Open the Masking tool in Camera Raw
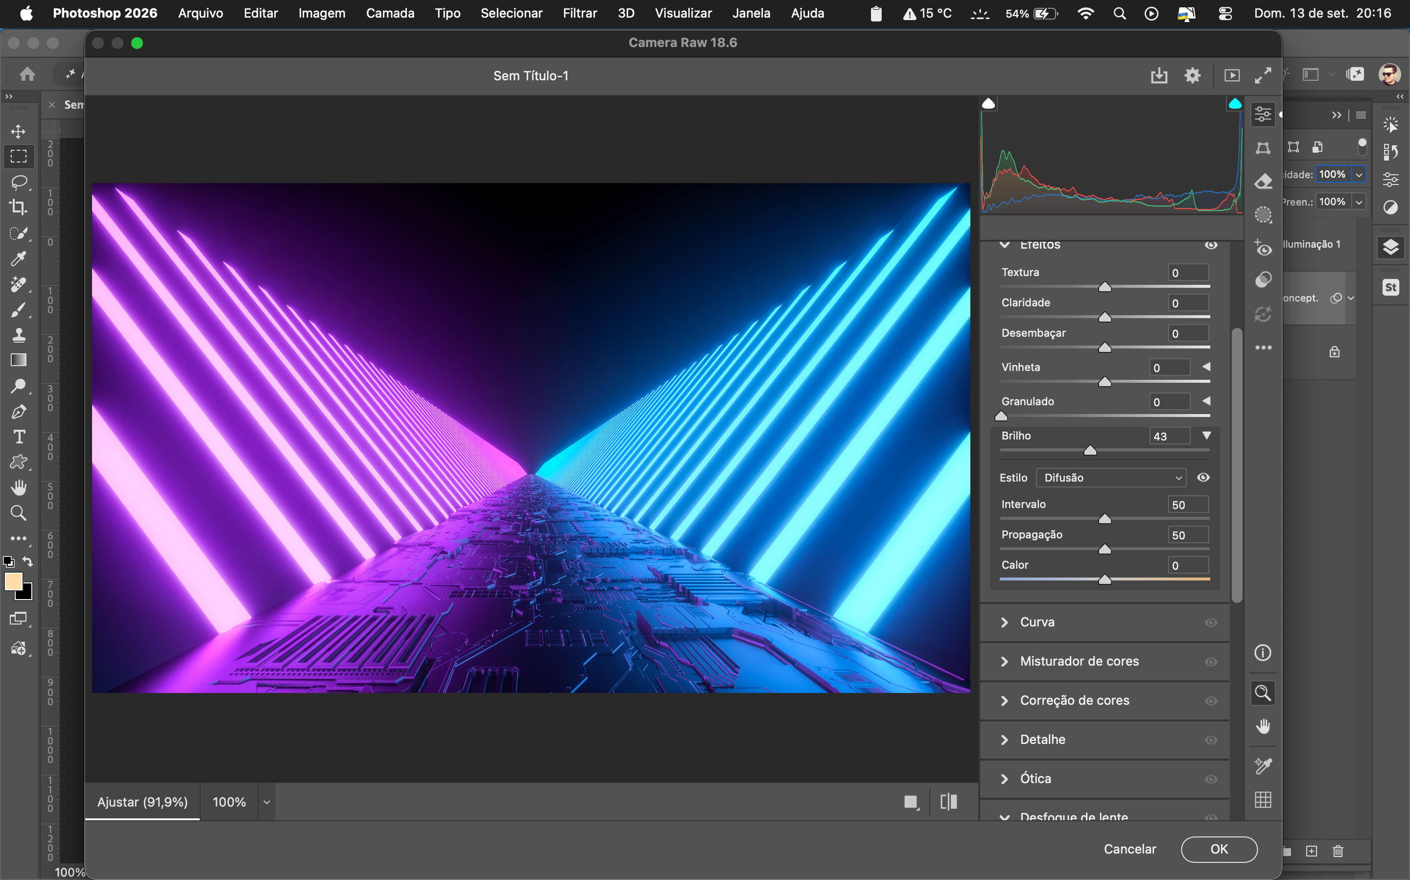The width and height of the screenshot is (1410, 880). pyautogui.click(x=1263, y=215)
